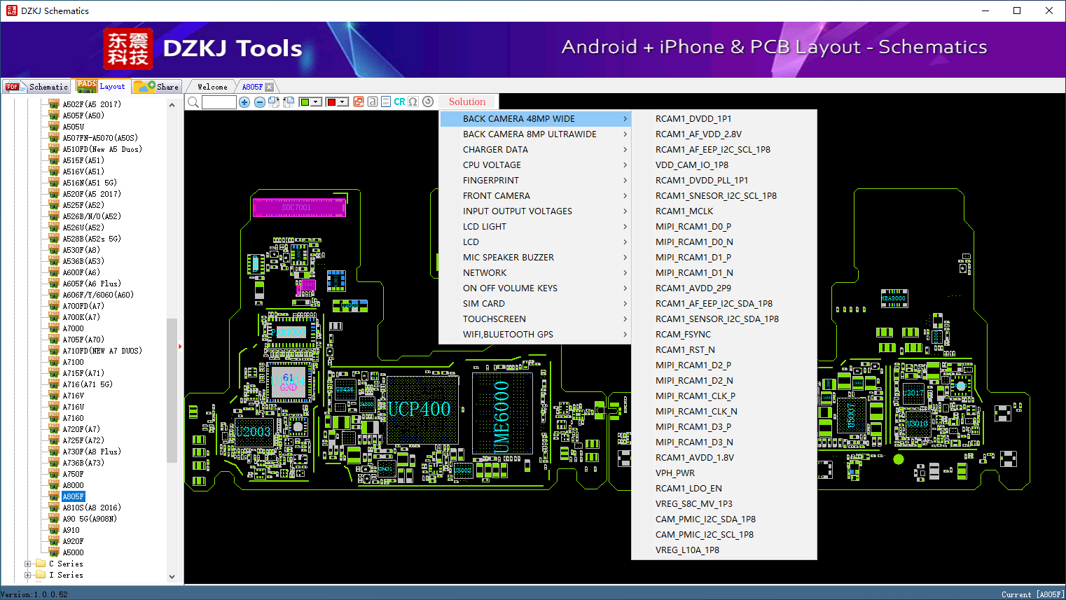1066x600 pixels.
Task: Expand BACK CAMERA 8MP ULTRAWIDE submenu
Action: tap(535, 134)
